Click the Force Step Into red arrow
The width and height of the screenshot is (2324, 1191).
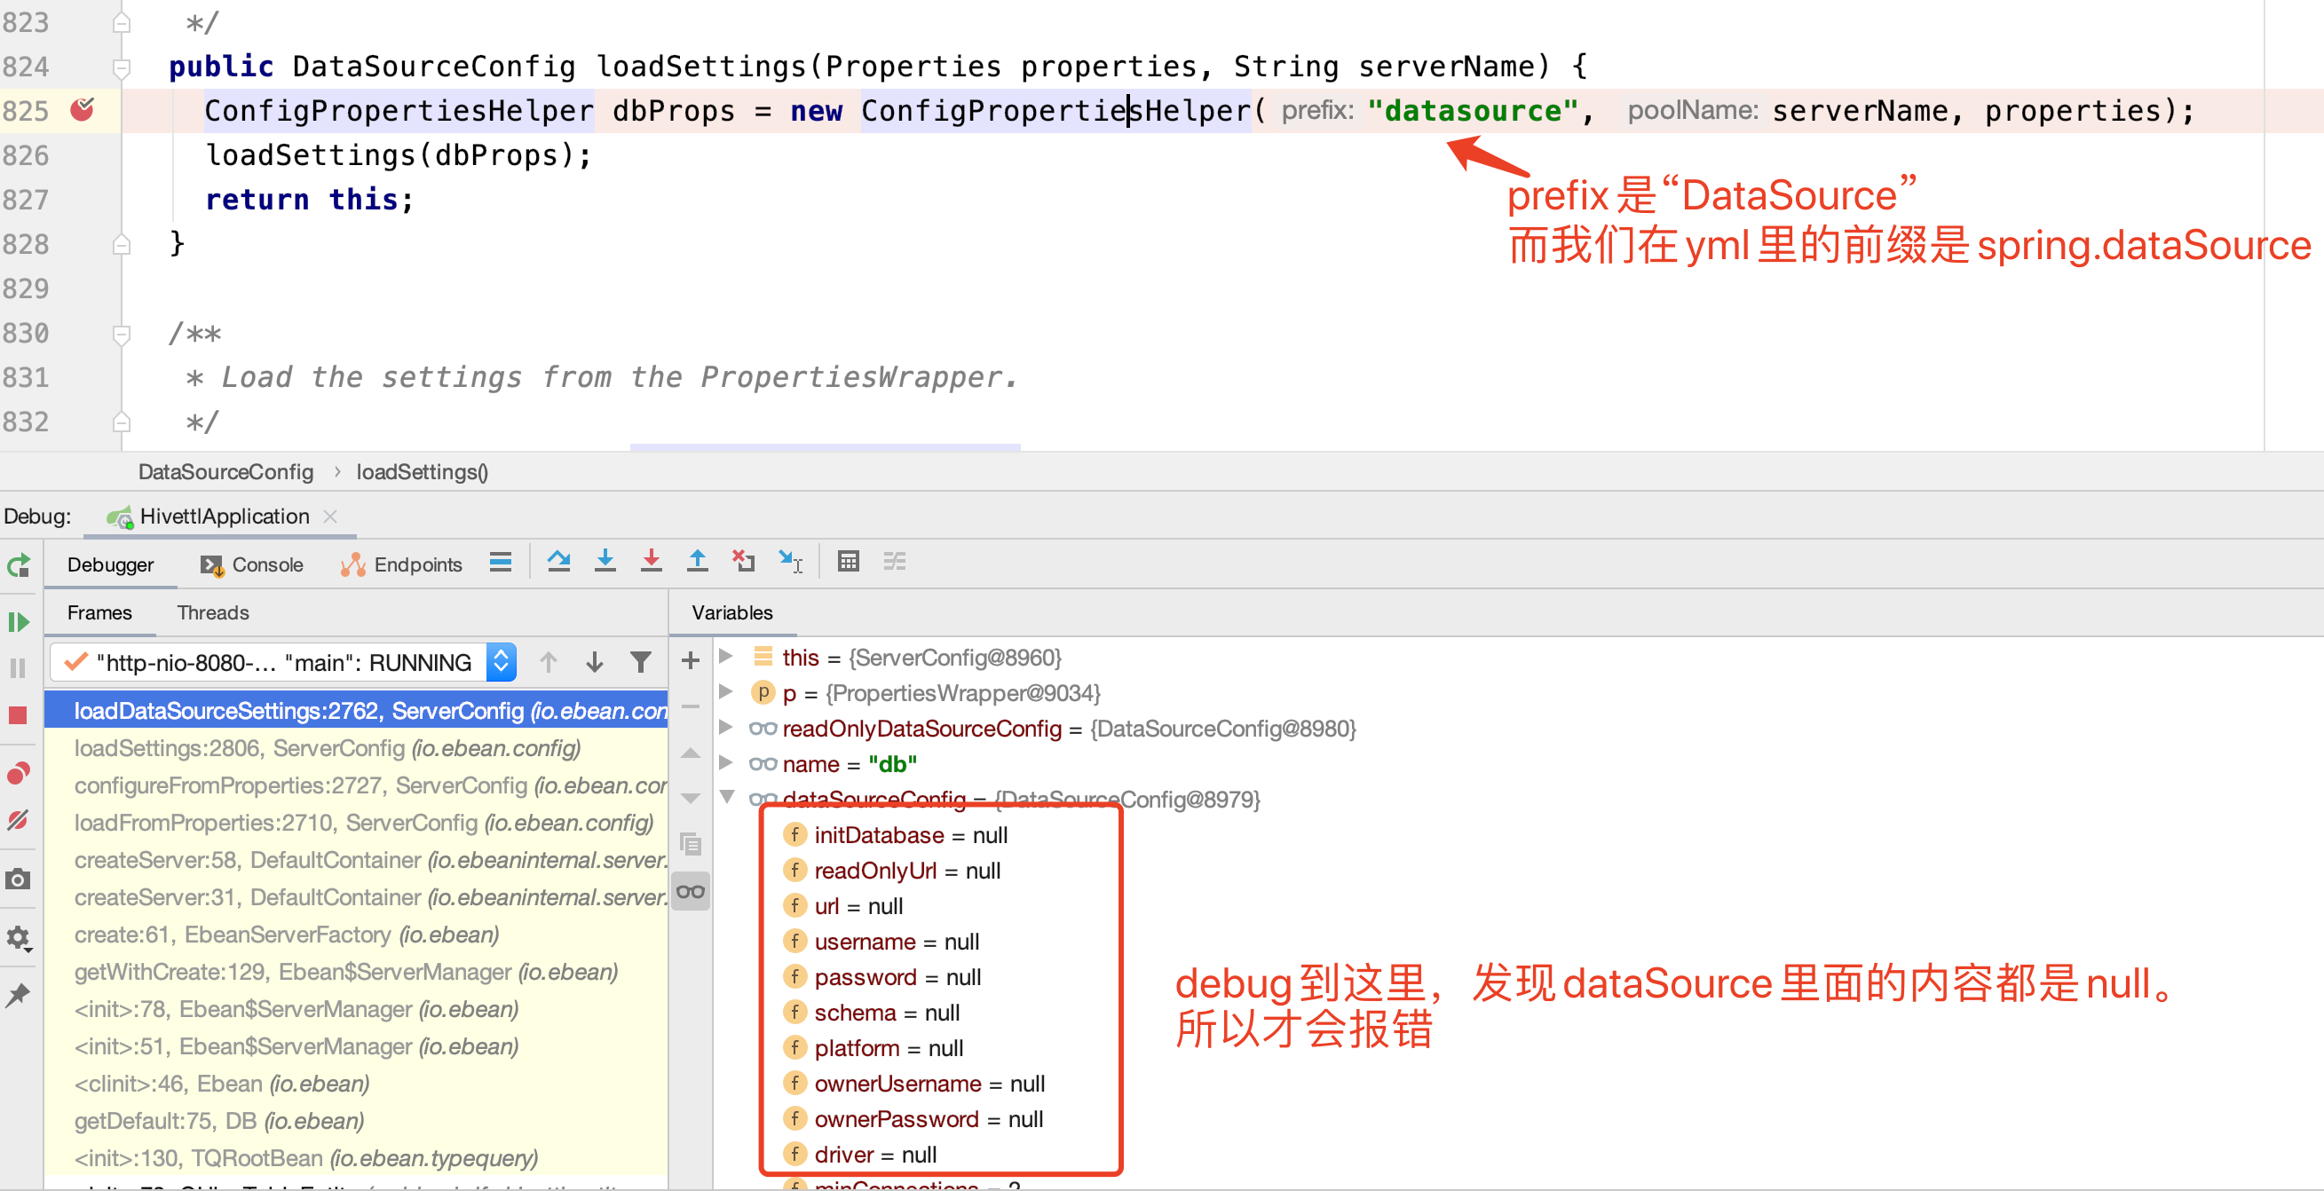click(x=651, y=562)
